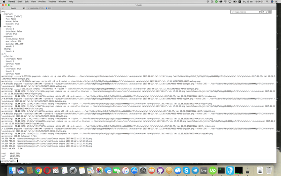
Task: Open iTerm from the Dock
Action: click(221, 170)
